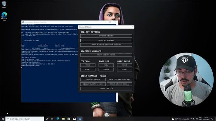216x121 pixels.
Task: Click Uninstall OneDrive button
Action: [93, 80]
